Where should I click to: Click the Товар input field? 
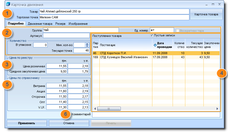pyautogui.click(x=114, y=12)
